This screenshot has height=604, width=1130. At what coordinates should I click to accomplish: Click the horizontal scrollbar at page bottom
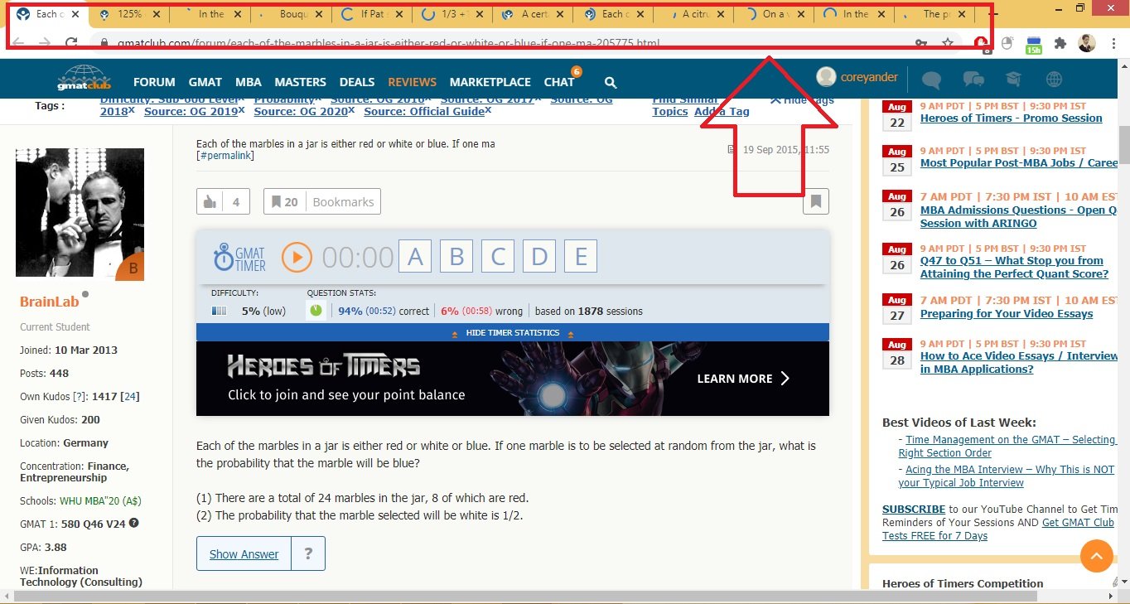coord(522,596)
